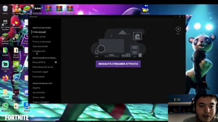Launch VLC media player from desktop

click(16, 10)
